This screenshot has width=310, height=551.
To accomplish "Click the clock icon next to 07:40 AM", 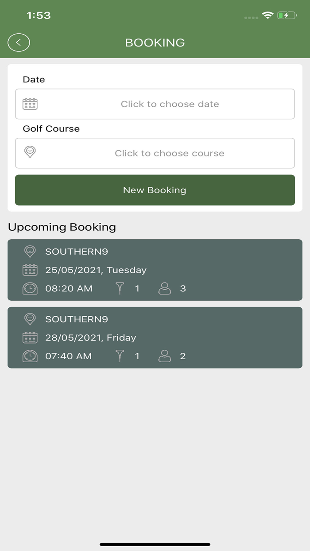I will [x=29, y=356].
